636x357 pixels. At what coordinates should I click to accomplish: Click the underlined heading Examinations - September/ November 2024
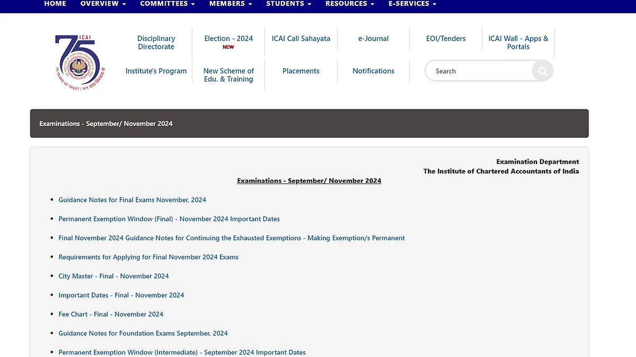point(309,181)
